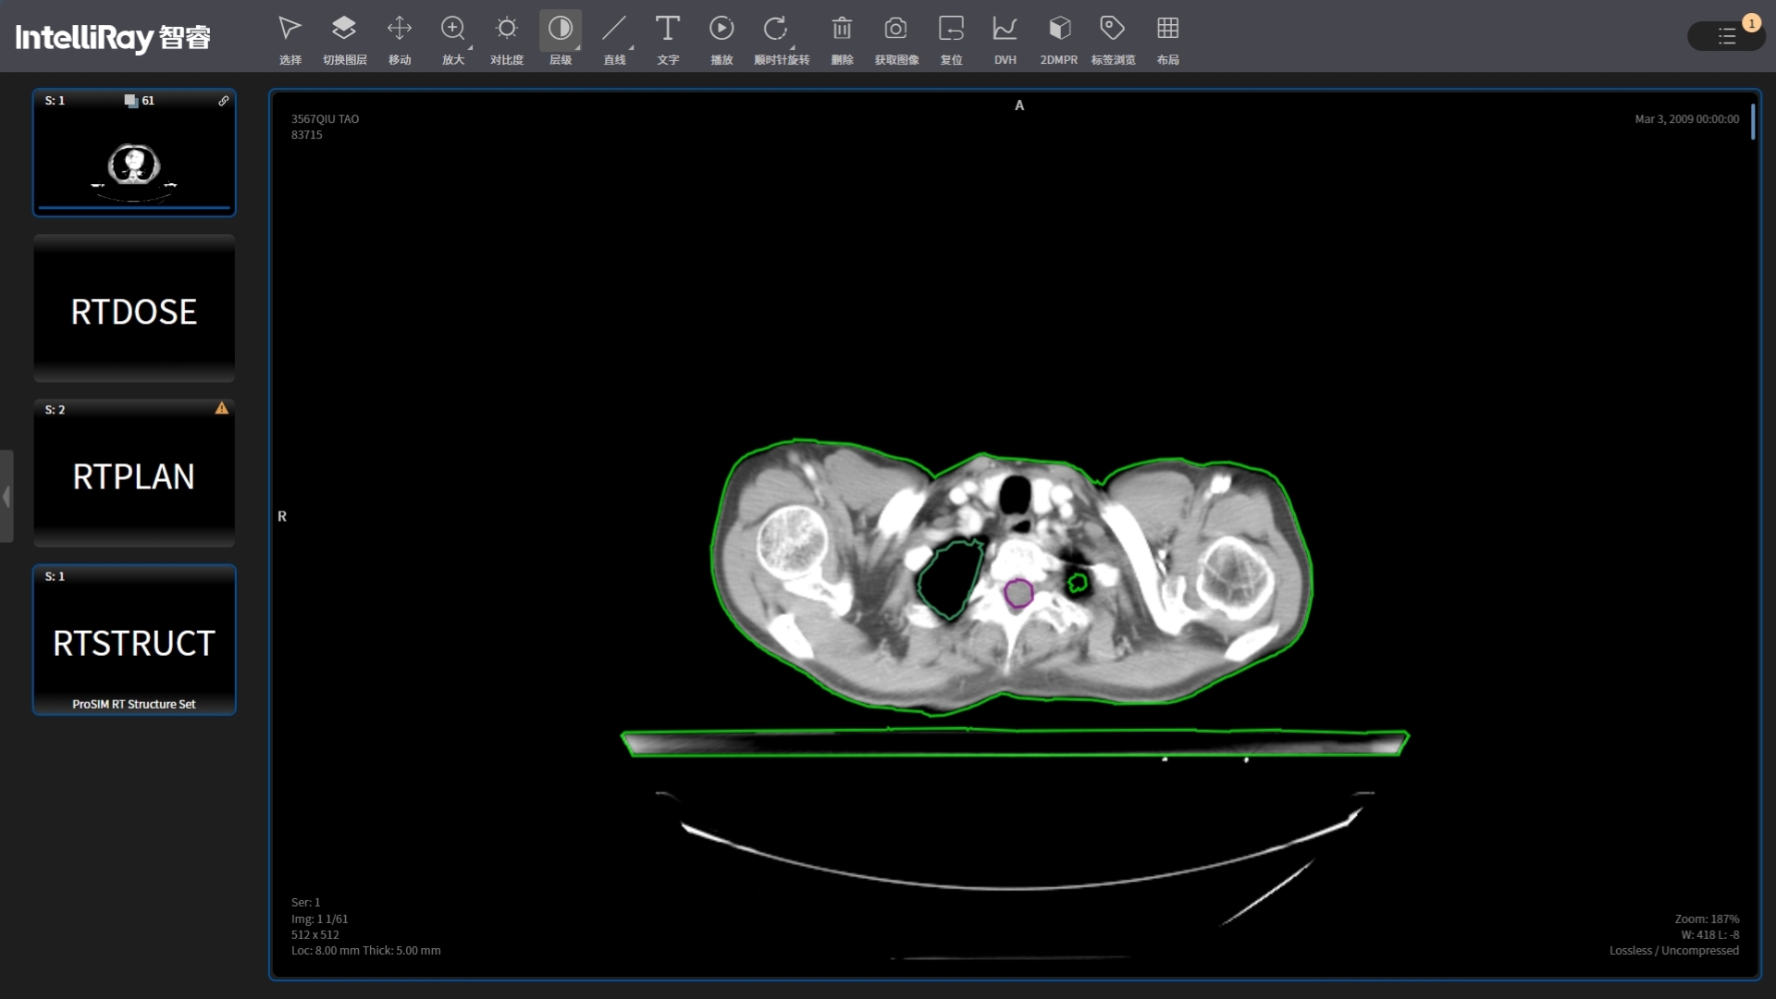Expand 顺时针旋转 rotation options arrow

(793, 47)
